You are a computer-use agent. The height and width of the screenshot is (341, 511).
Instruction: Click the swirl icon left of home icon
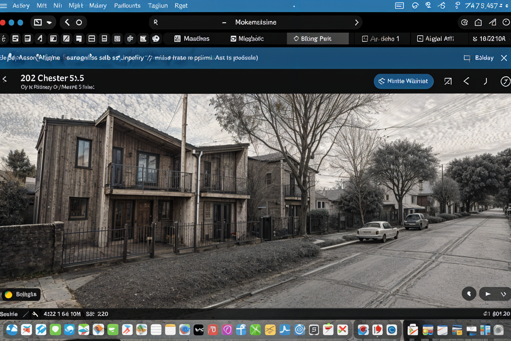click(x=464, y=22)
